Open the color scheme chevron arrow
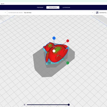This screenshot has width=107, height=107. [93, 13]
